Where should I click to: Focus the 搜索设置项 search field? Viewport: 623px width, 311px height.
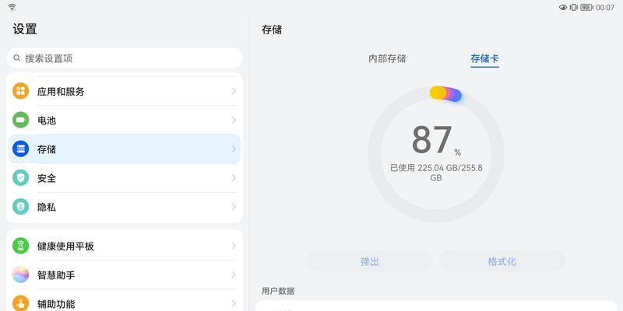pyautogui.click(x=125, y=58)
